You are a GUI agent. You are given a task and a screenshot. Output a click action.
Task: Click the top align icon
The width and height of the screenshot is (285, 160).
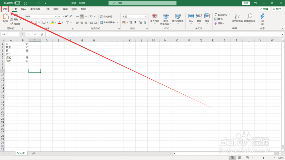tap(78, 16)
